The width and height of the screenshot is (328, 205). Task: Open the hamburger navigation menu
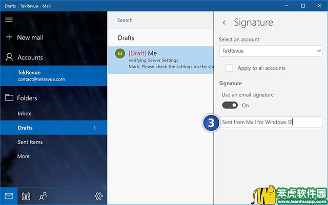9,20
